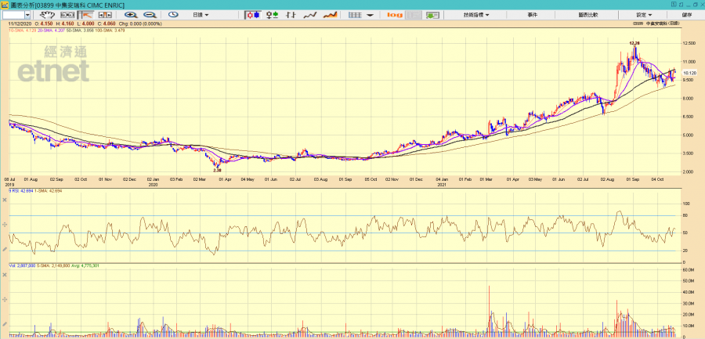This screenshot has height=339, width=705.
Task: Switch to line chart type
Action: click(310, 15)
